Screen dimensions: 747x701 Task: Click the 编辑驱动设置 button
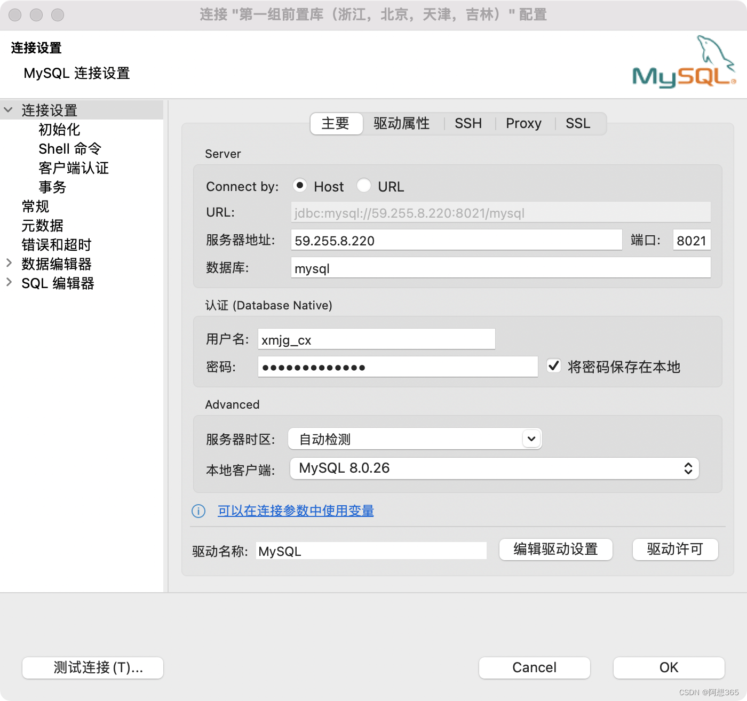[555, 549]
